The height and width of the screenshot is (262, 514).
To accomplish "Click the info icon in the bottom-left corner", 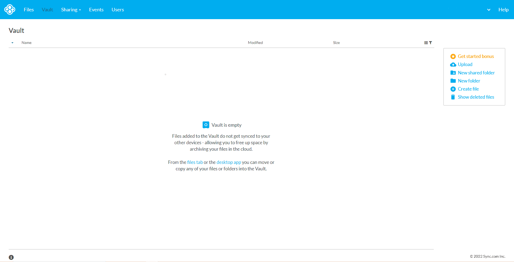I will [11, 257].
